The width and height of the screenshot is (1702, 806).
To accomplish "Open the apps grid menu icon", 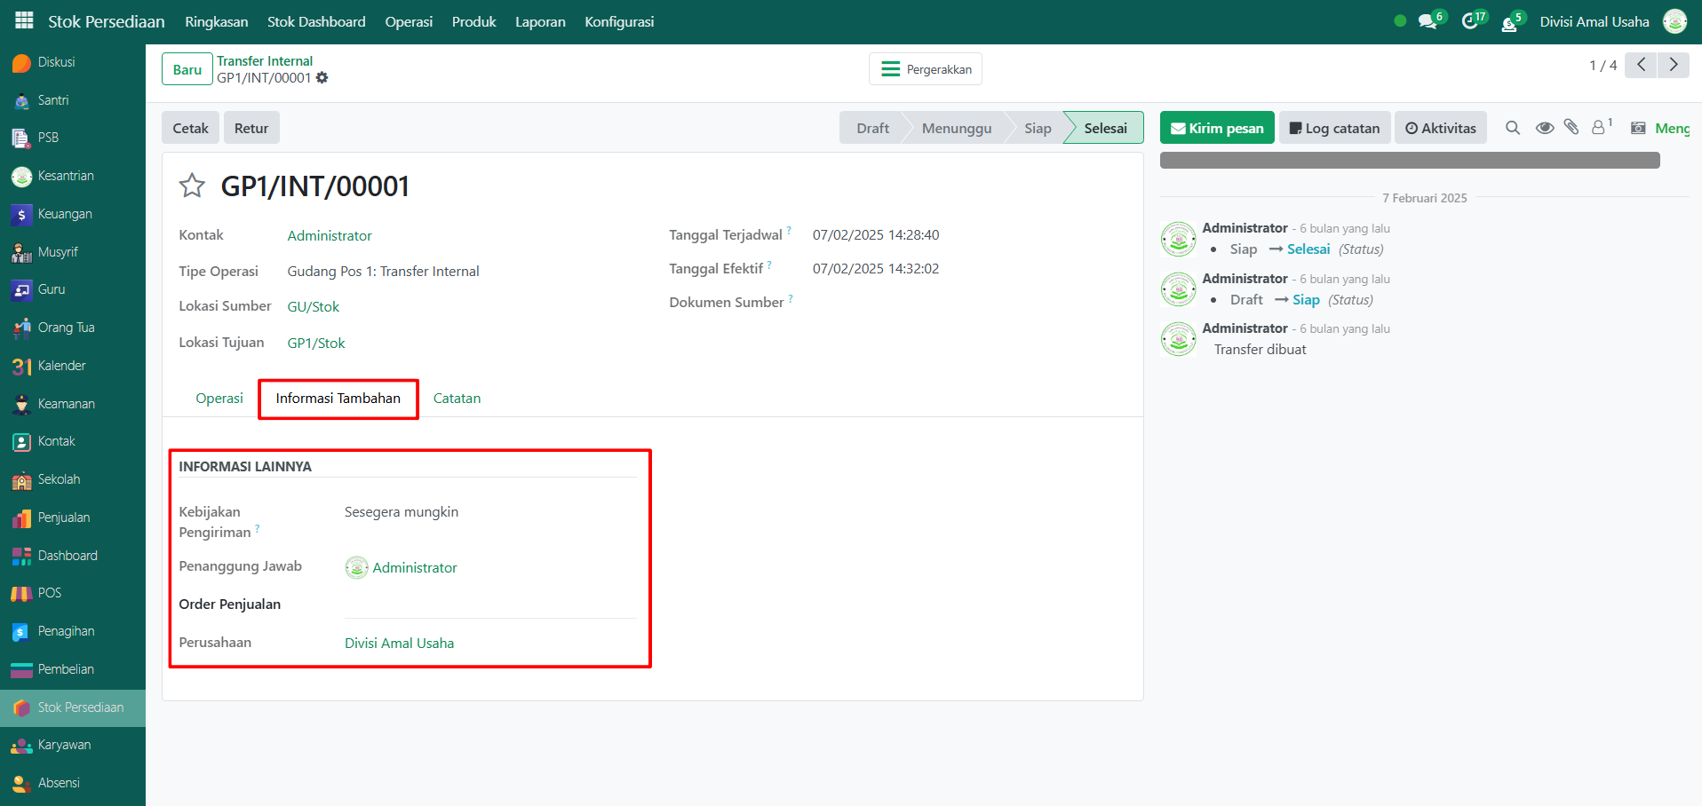I will tap(24, 20).
